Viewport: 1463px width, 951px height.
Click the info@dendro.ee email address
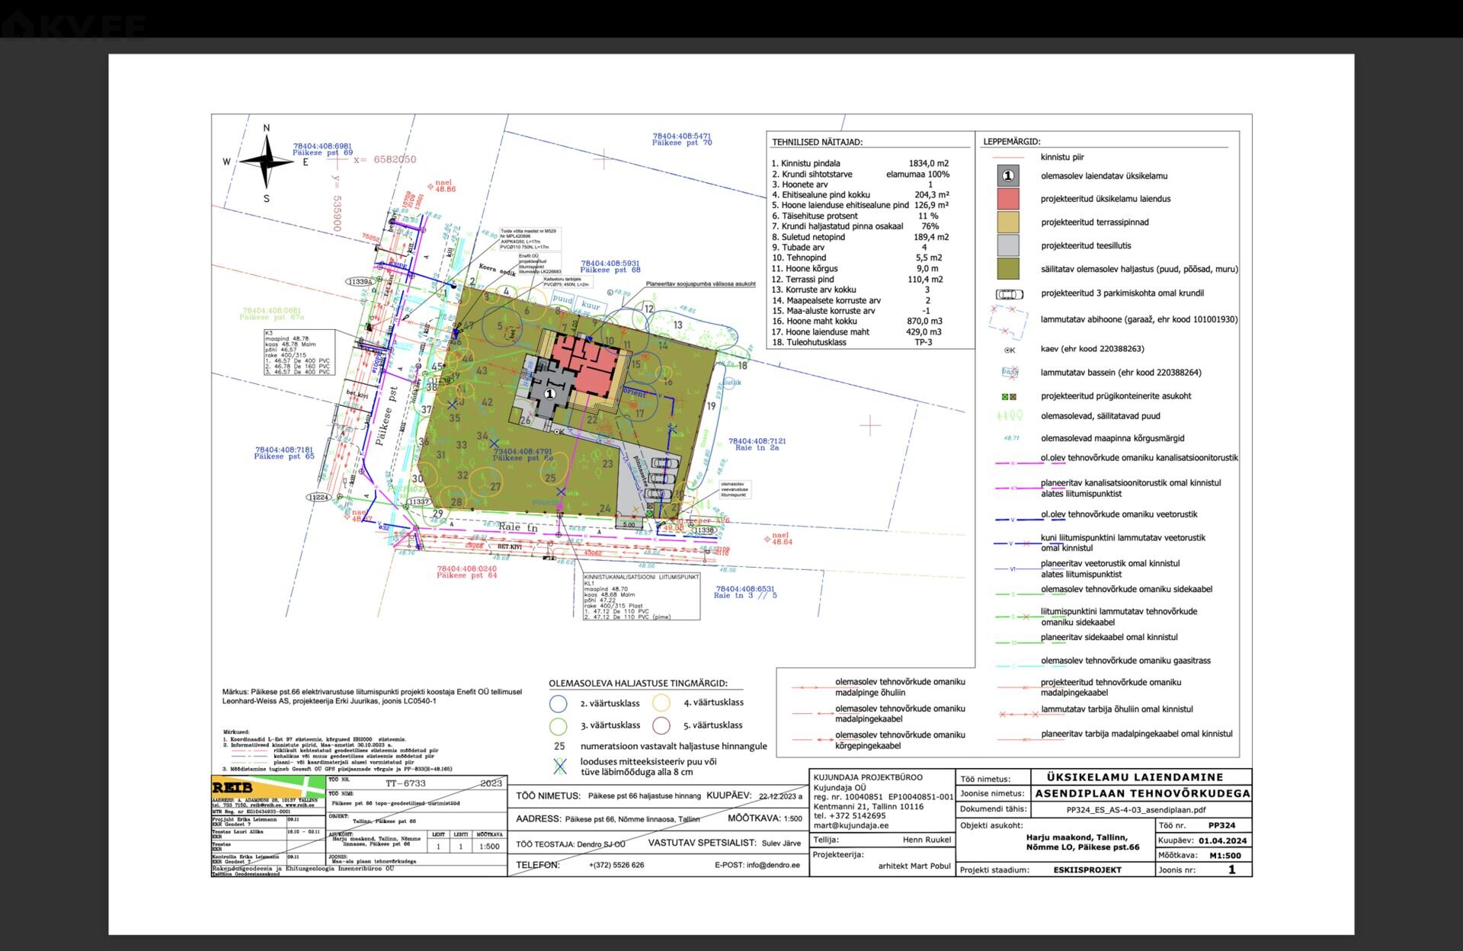[x=773, y=865]
